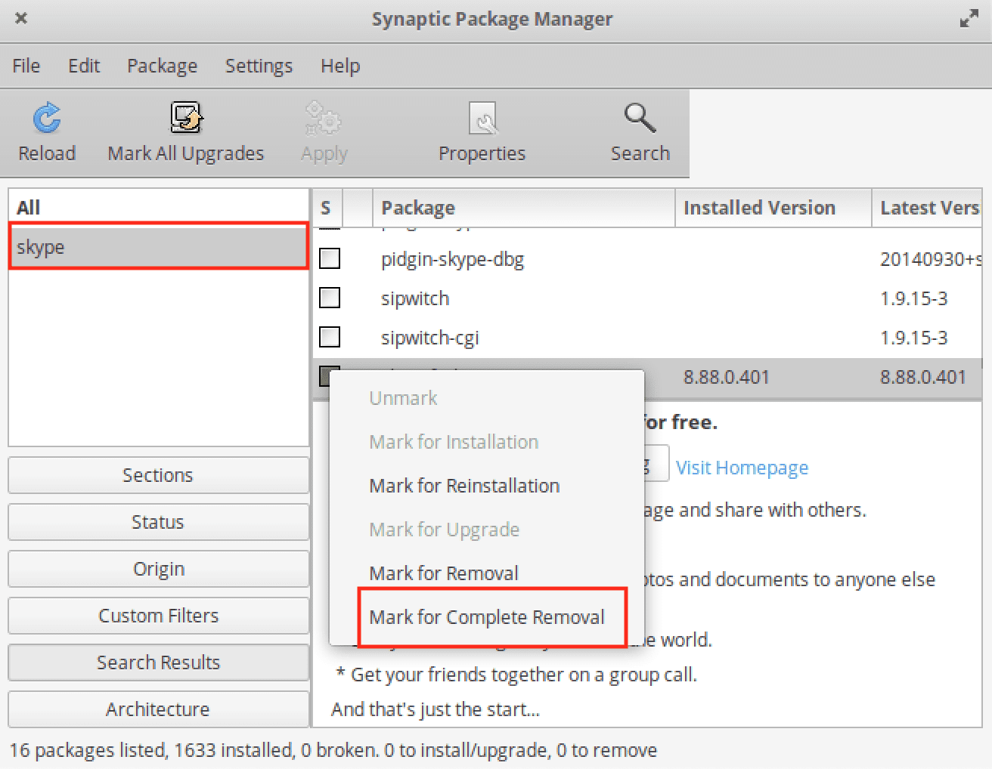The image size is (992, 769).
Task: Select the skype entry in the left list
Action: [158, 247]
